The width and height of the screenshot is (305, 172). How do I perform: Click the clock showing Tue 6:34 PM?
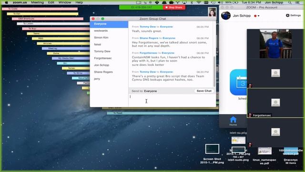point(251,2)
